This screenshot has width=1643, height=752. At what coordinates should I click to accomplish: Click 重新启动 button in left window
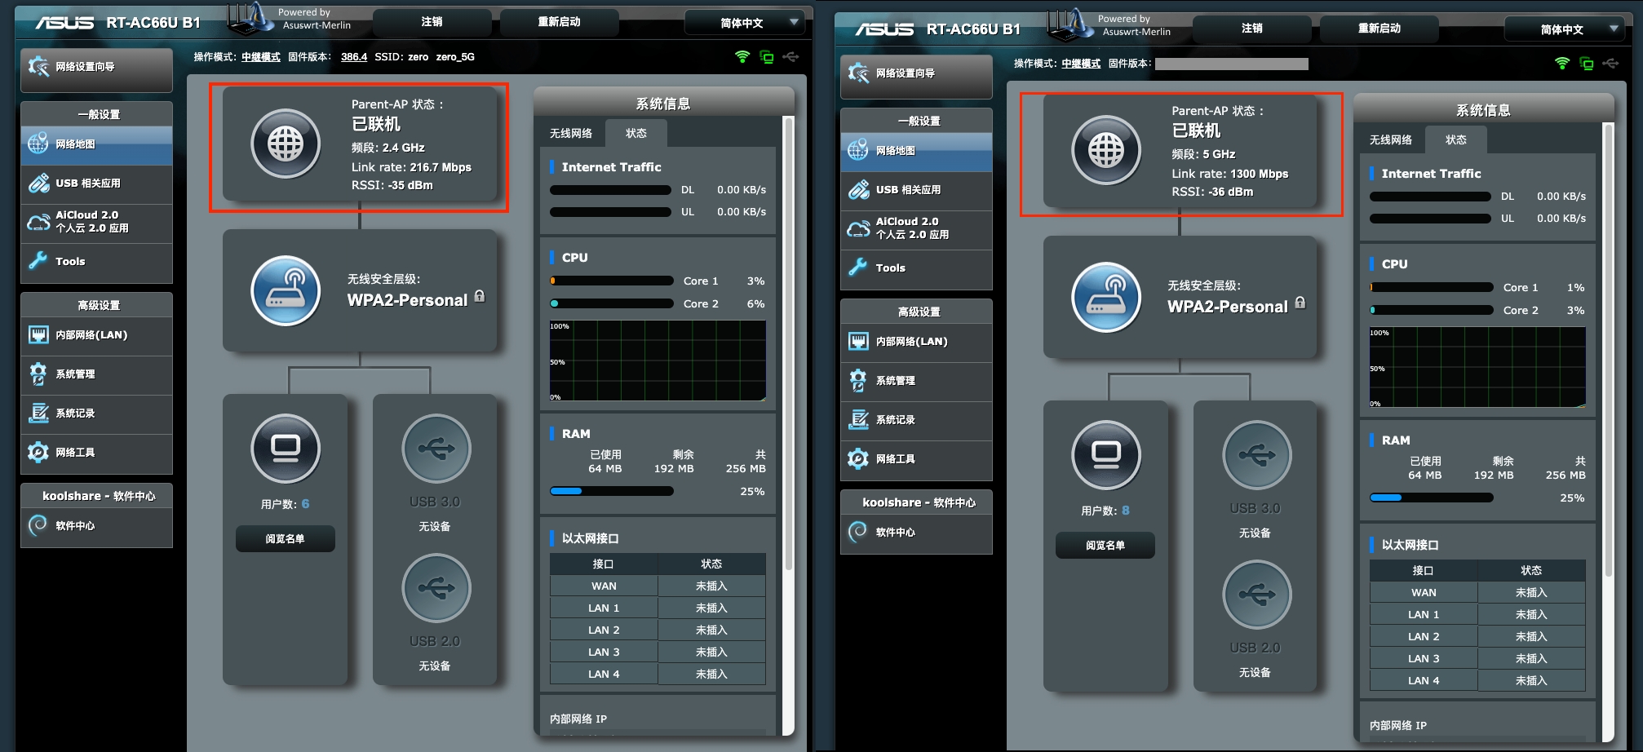[559, 22]
